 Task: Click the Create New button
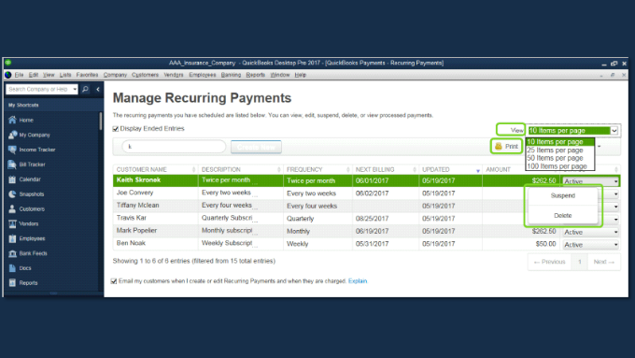(x=256, y=147)
